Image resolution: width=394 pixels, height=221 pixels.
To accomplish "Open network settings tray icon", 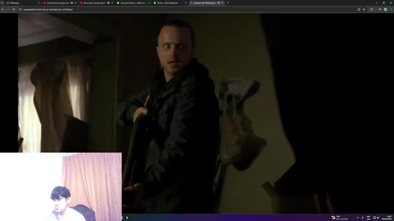I will click(x=374, y=218).
